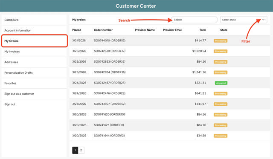Click the $1,241.16 total
This screenshot has height=159, width=273.
[x=199, y=72]
